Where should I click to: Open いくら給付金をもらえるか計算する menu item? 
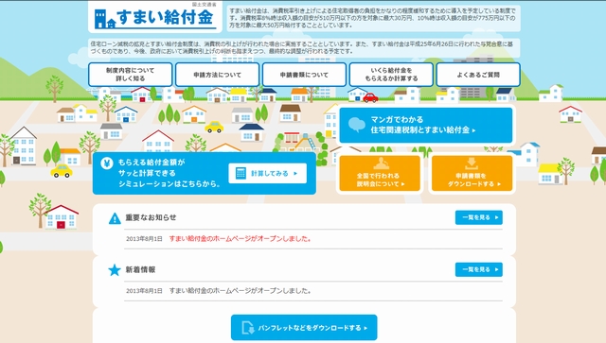point(391,75)
